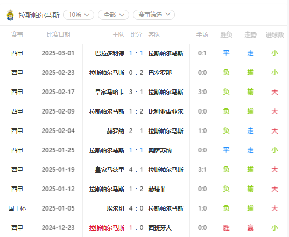
Task: Open the 巴塞罗那 away team link
Action: (160, 73)
